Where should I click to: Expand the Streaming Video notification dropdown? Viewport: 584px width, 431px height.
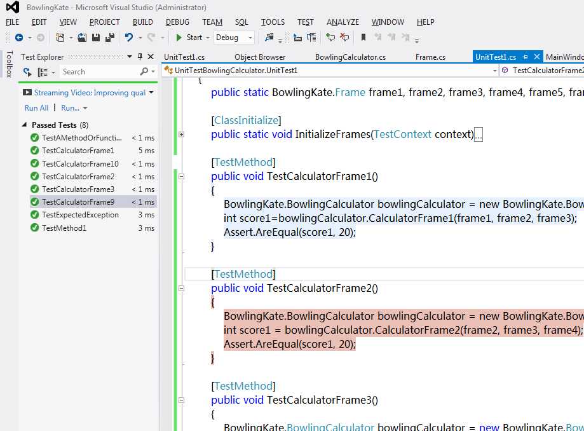tap(151, 92)
